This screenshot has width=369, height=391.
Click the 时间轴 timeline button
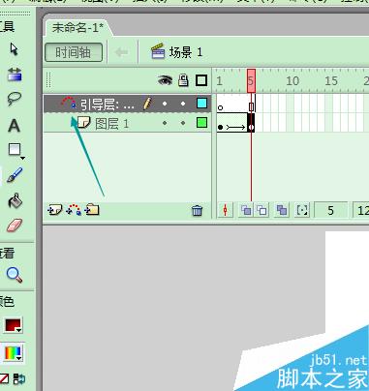74,52
